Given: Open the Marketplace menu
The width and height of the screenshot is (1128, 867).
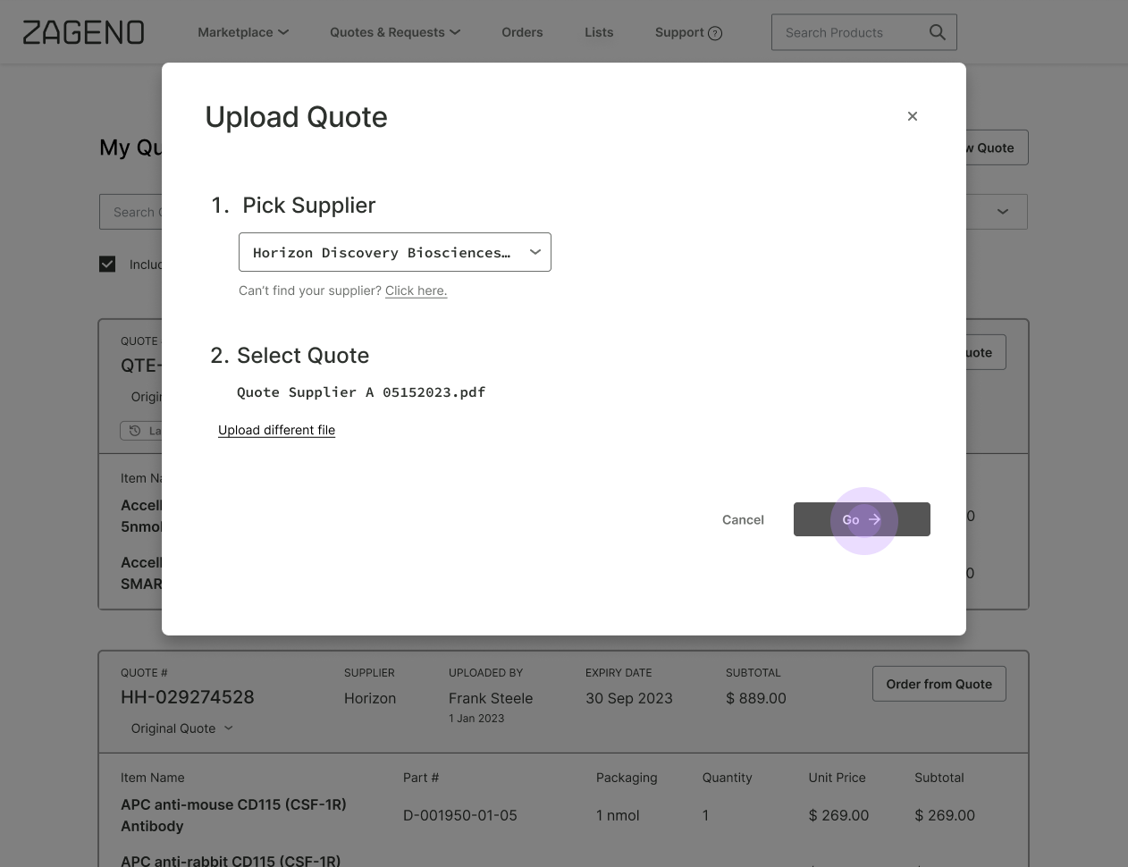Looking at the screenshot, I should coord(243,32).
